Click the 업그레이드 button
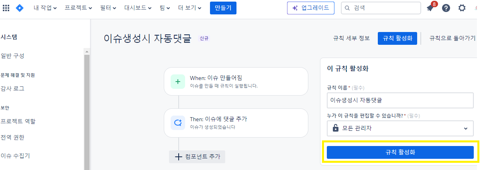Viewport: 483px width, 170px height. (311, 8)
